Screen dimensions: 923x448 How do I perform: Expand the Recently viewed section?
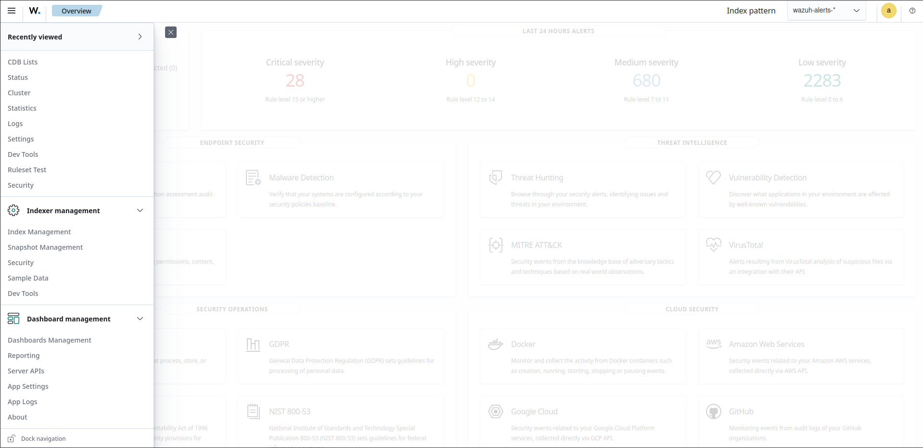[140, 37]
